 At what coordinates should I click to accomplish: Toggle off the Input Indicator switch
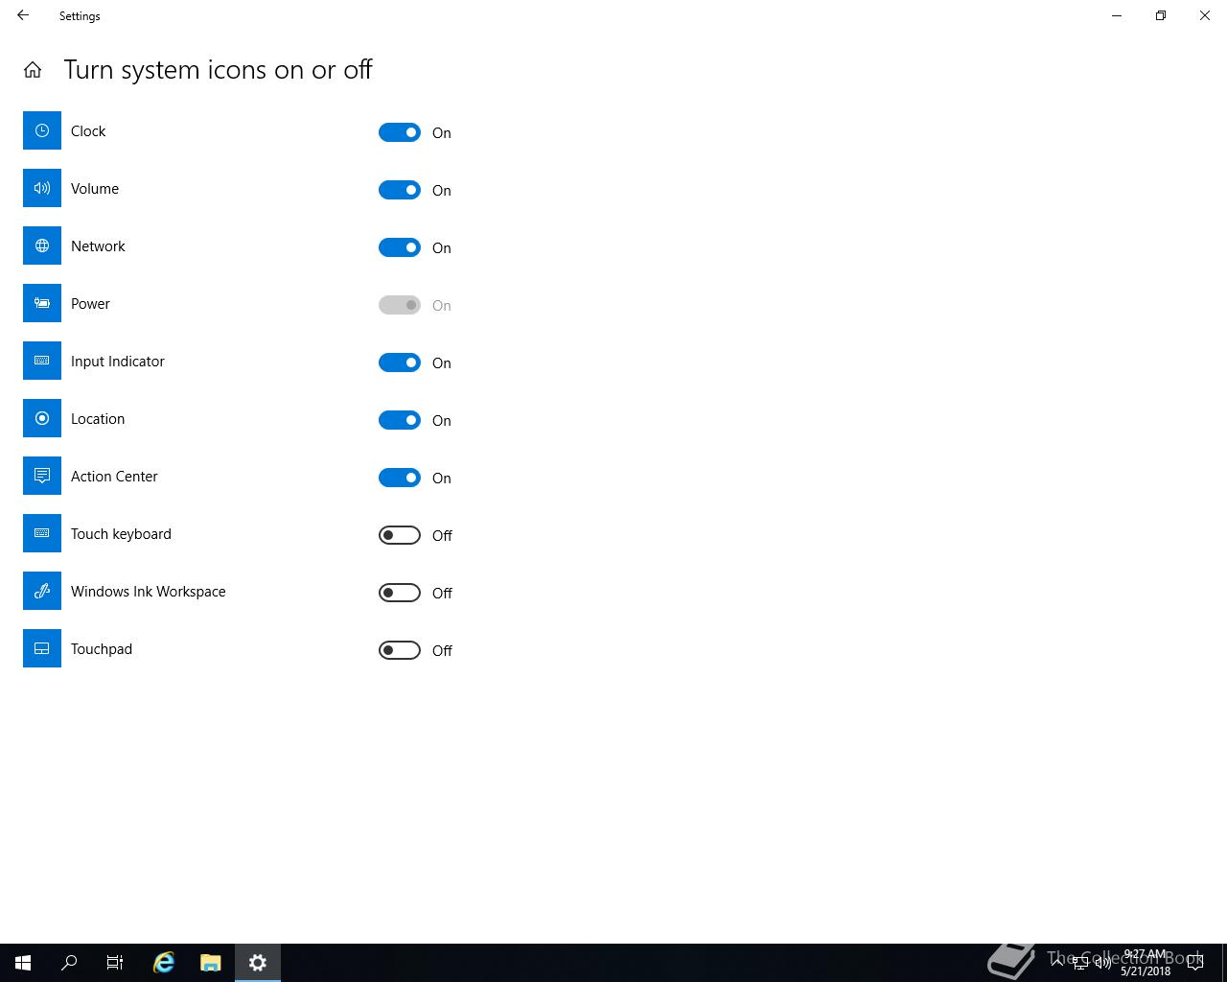click(x=400, y=362)
